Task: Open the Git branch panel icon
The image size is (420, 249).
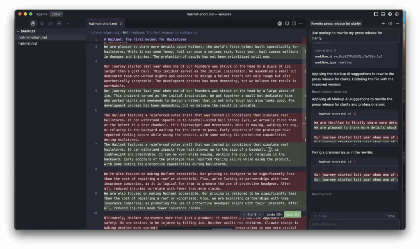Action: tap(50, 23)
